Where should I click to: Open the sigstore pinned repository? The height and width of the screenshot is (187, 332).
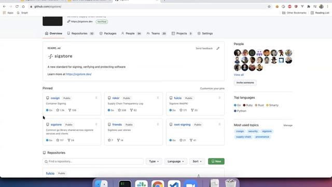56,125
